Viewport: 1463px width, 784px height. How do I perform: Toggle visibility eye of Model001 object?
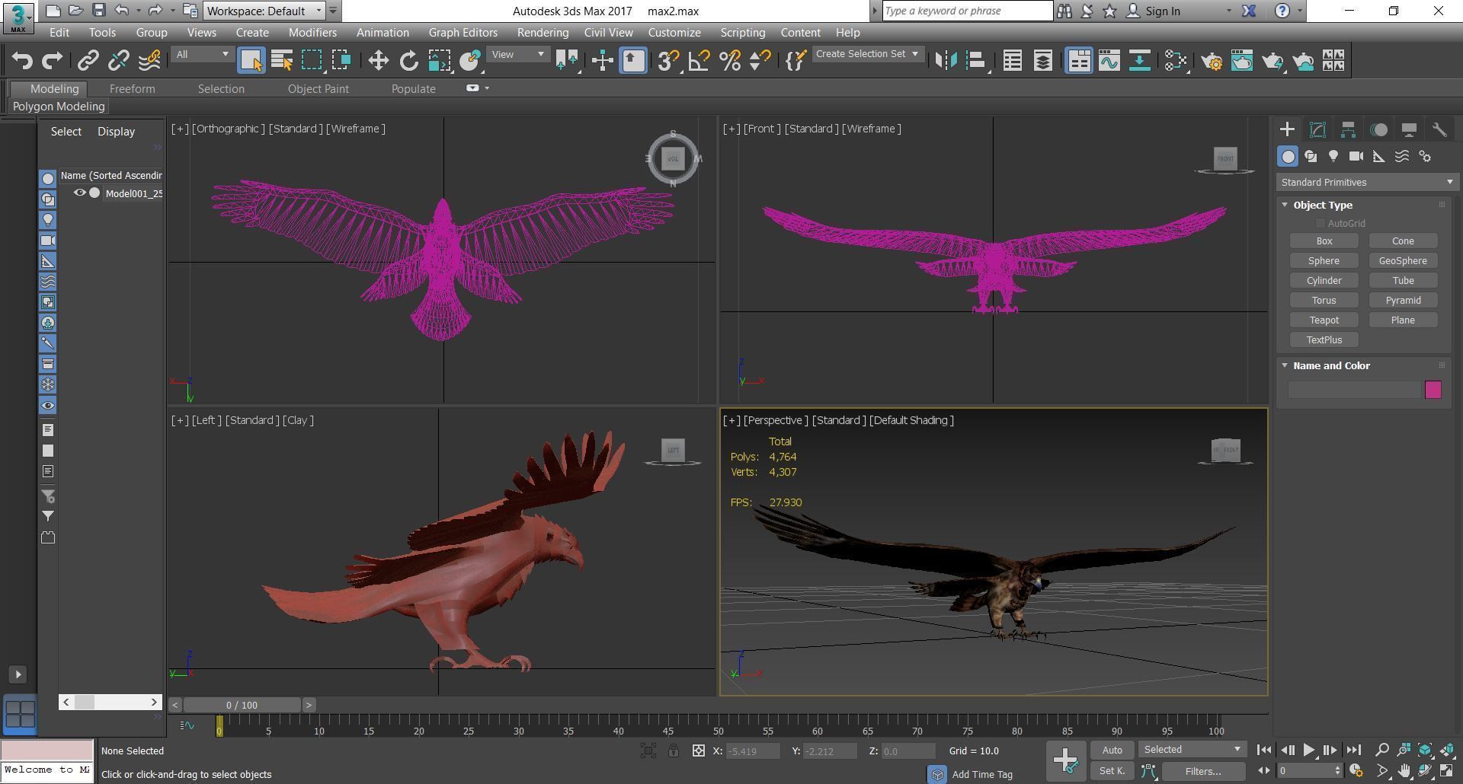pos(79,193)
